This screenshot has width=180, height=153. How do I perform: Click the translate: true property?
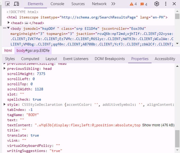(23, 136)
